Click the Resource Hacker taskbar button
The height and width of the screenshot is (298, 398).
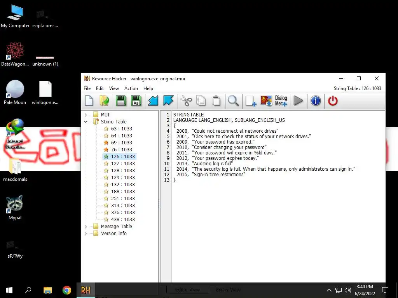86,290
